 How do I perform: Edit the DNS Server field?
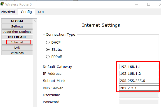(139, 88)
